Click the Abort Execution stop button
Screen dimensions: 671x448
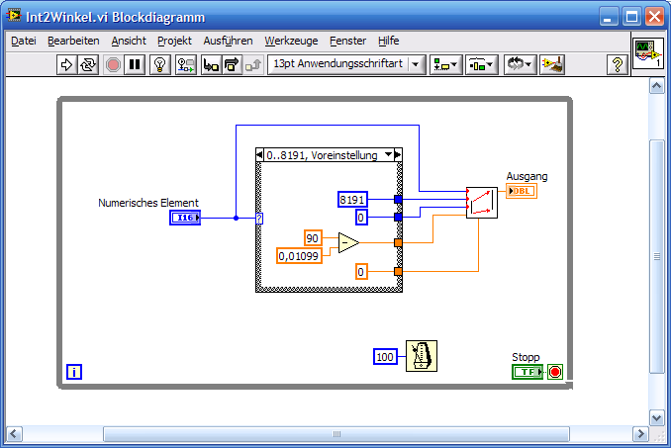point(113,65)
